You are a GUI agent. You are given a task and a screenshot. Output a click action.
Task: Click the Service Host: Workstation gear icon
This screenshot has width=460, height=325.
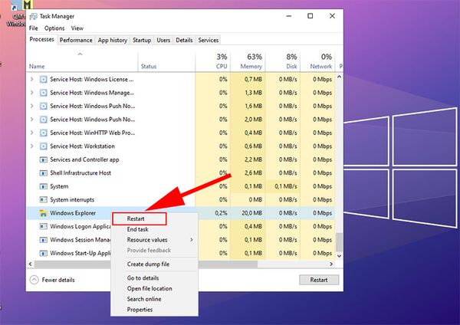(x=43, y=146)
